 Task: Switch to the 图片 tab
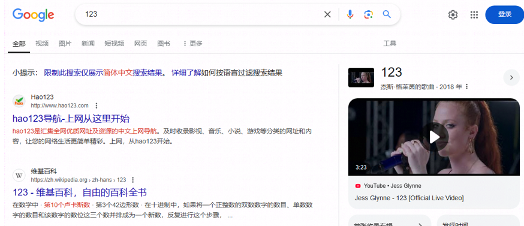(x=65, y=43)
